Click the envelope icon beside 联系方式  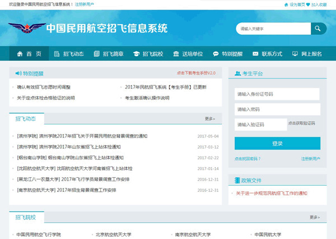point(255,54)
